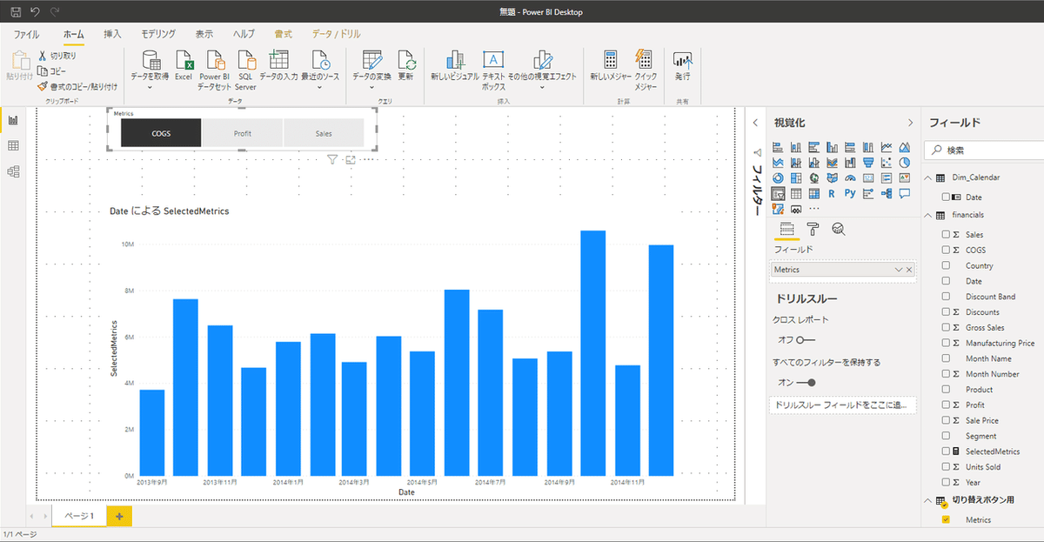Check the Country field checkbox
Viewport: 1044px width, 542px height.
tap(946, 266)
